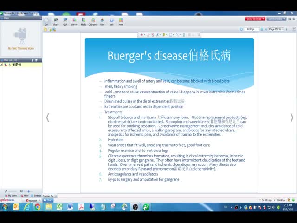Click the right slide navigation chevron
Viewport: 297px width, 223px height.
[292, 118]
